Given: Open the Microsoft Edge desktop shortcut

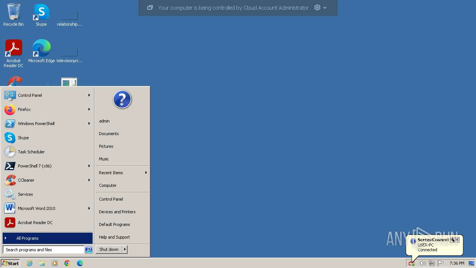Looking at the screenshot, I should [x=41, y=51].
